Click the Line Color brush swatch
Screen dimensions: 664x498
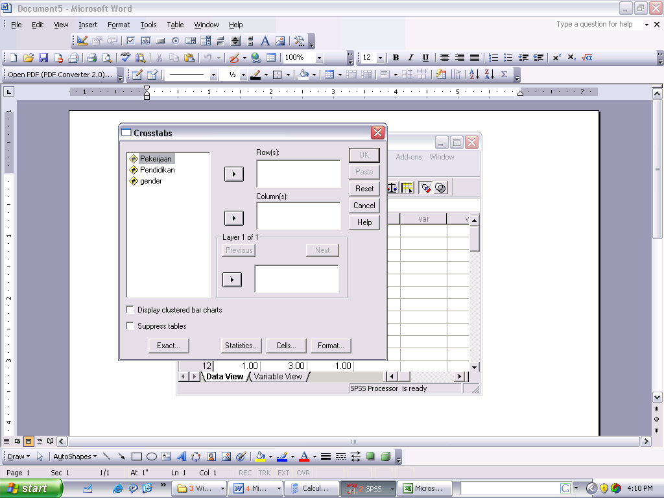point(282,456)
